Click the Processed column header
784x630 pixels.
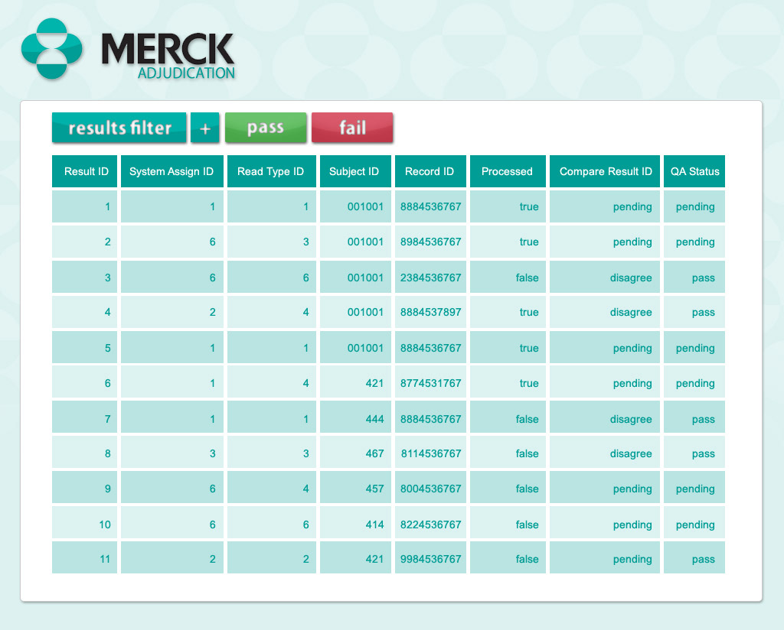pos(508,171)
